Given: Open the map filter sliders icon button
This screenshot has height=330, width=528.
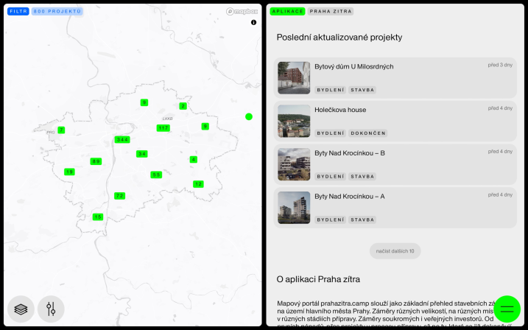Looking at the screenshot, I should point(51,309).
